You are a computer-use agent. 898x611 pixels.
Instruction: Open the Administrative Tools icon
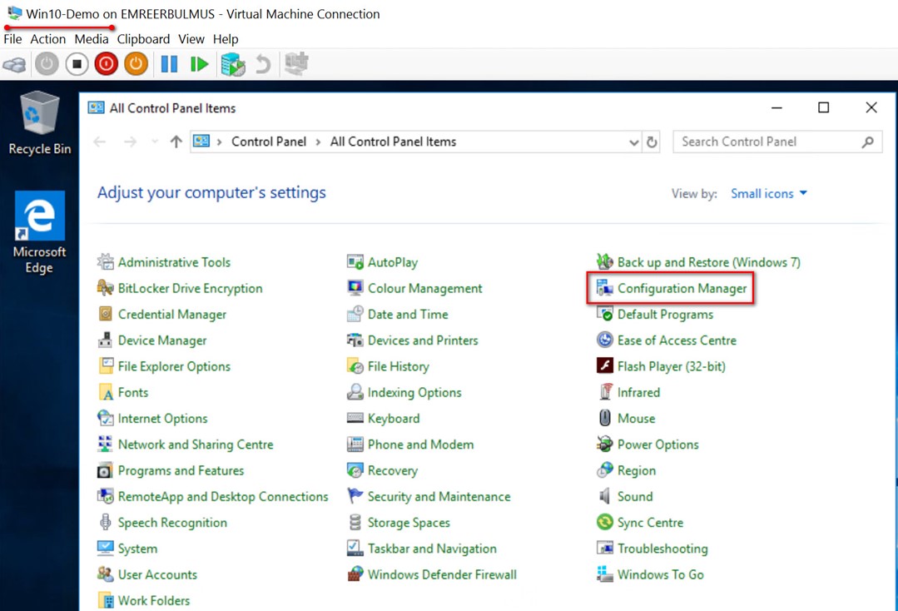106,261
